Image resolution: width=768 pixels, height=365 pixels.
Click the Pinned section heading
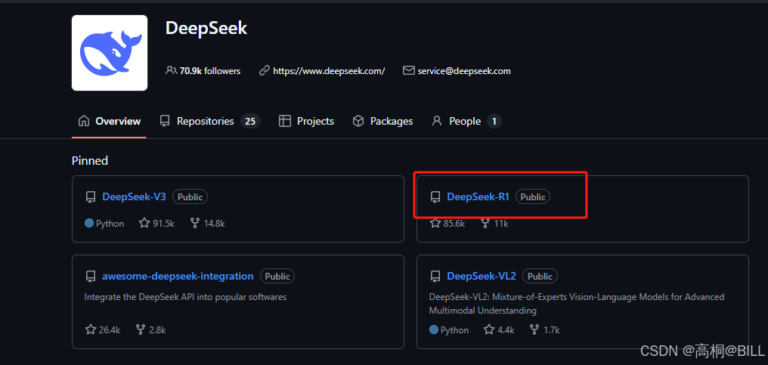[90, 160]
